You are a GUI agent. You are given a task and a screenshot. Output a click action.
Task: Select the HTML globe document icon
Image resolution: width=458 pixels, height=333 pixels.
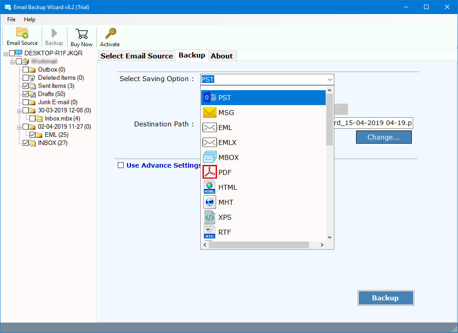[x=209, y=187]
